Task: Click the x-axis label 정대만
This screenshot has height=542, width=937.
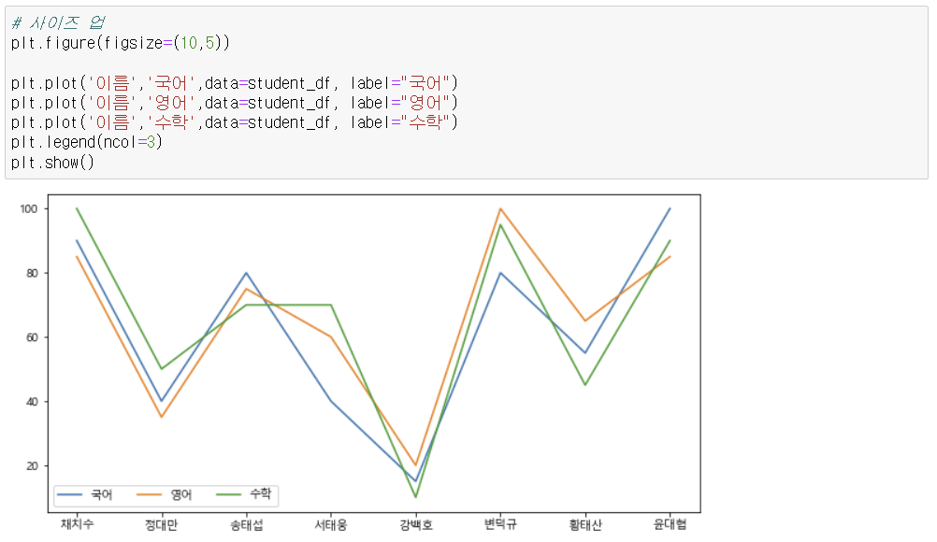Action: [x=162, y=524]
